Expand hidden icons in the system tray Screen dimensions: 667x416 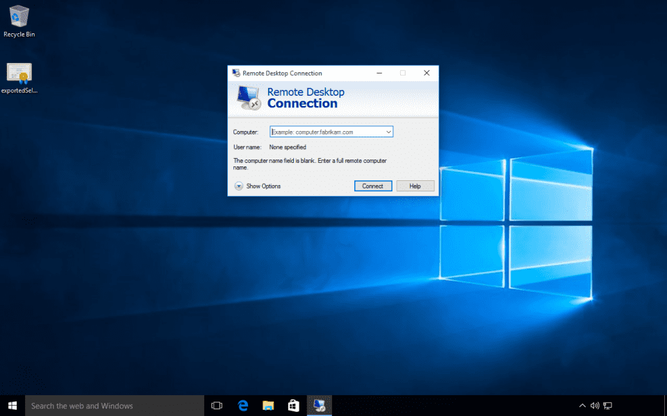[x=582, y=405]
